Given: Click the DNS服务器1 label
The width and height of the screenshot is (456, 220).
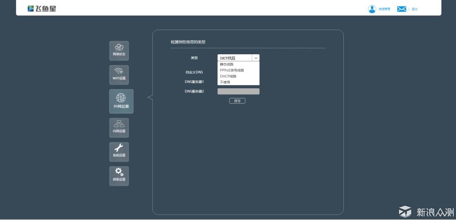Looking at the screenshot, I should coord(194,82).
